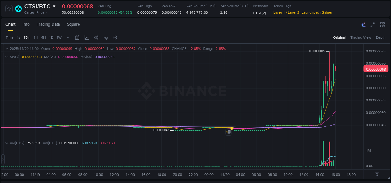Enable Trading View chart mode
The width and height of the screenshot is (391, 183).
click(x=361, y=37)
